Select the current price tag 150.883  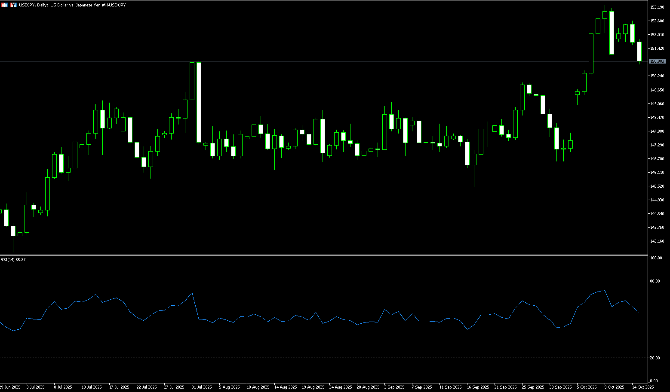tap(657, 61)
